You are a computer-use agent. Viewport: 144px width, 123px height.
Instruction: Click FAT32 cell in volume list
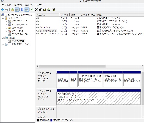(x=84, y=31)
